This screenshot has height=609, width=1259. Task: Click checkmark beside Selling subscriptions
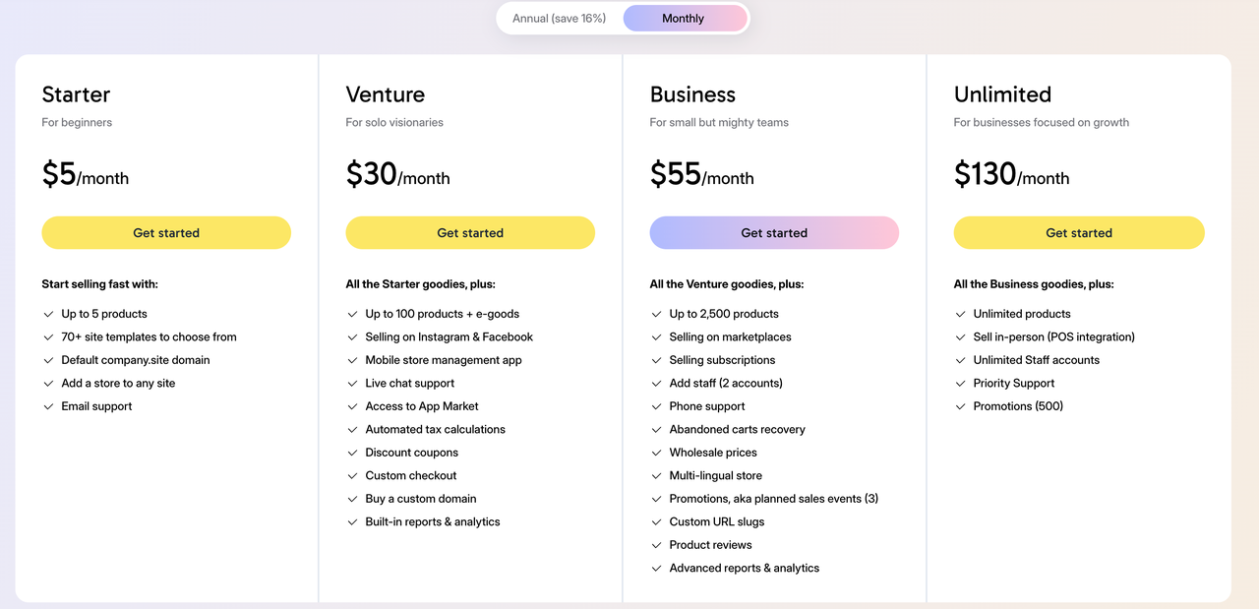[x=656, y=360]
